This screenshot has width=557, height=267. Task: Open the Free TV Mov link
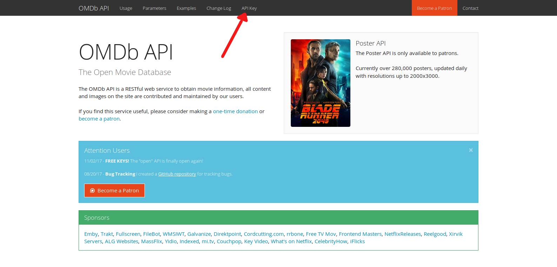tap(321, 234)
